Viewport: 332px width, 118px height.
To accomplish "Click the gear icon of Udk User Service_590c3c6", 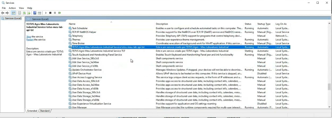I will [x=70, y=58].
